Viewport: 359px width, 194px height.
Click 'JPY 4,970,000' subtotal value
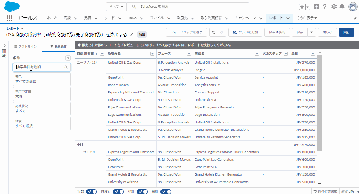(304, 145)
